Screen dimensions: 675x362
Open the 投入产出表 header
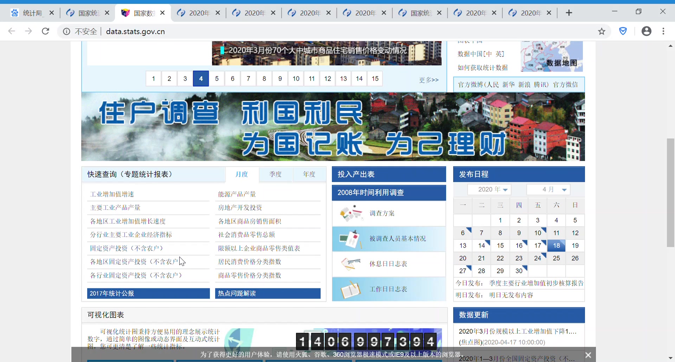coord(389,174)
